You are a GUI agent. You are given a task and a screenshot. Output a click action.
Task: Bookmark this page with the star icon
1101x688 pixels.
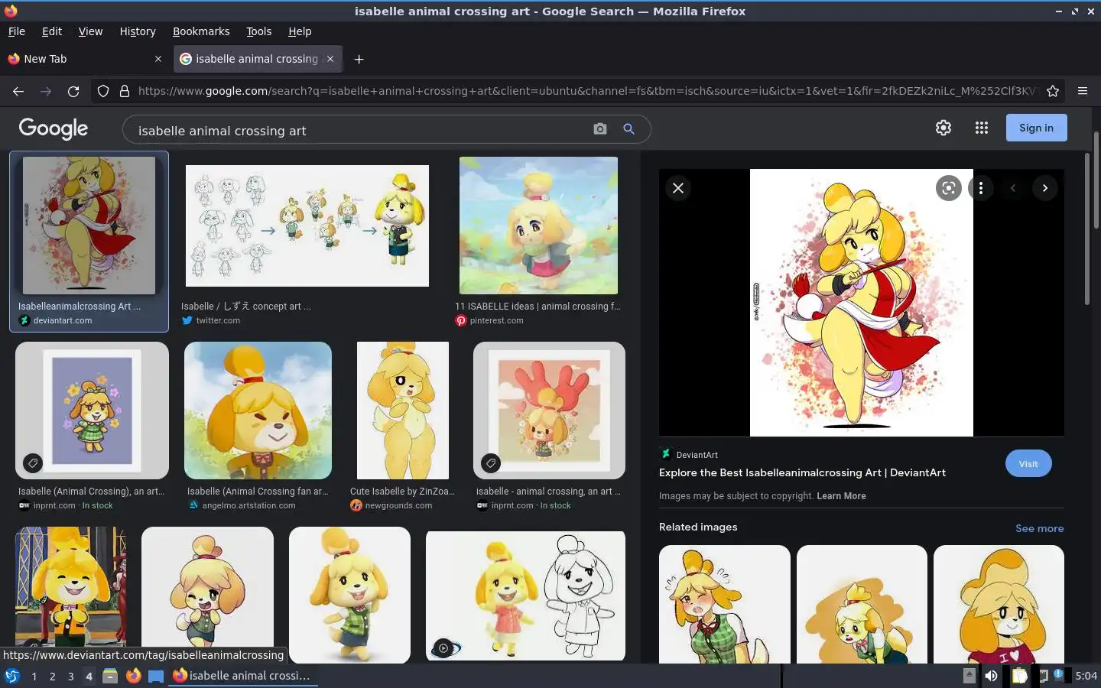click(1053, 91)
